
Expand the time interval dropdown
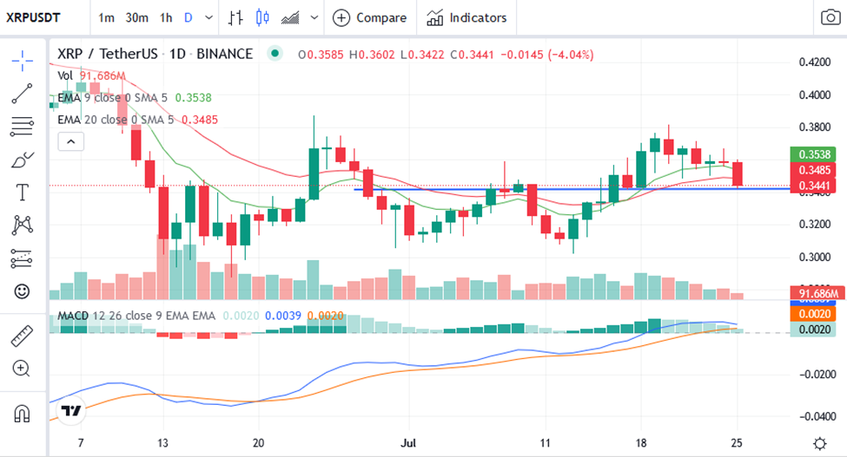(x=209, y=18)
